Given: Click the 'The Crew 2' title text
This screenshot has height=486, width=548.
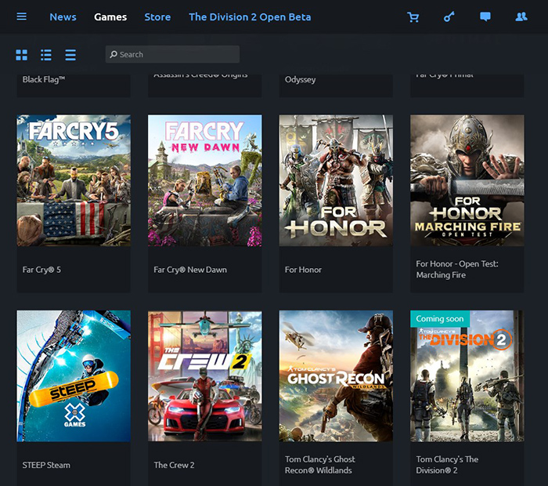Looking at the screenshot, I should pyautogui.click(x=174, y=465).
